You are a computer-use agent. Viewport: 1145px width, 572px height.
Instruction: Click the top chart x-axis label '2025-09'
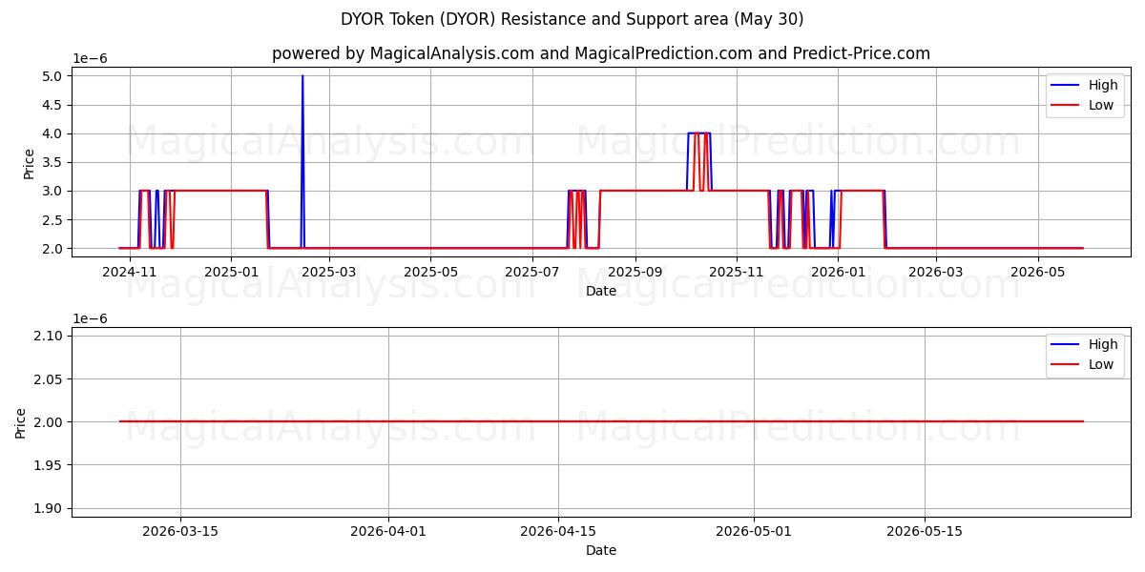[635, 272]
